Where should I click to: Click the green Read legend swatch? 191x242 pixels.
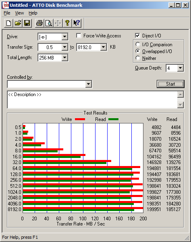coord(113,119)
